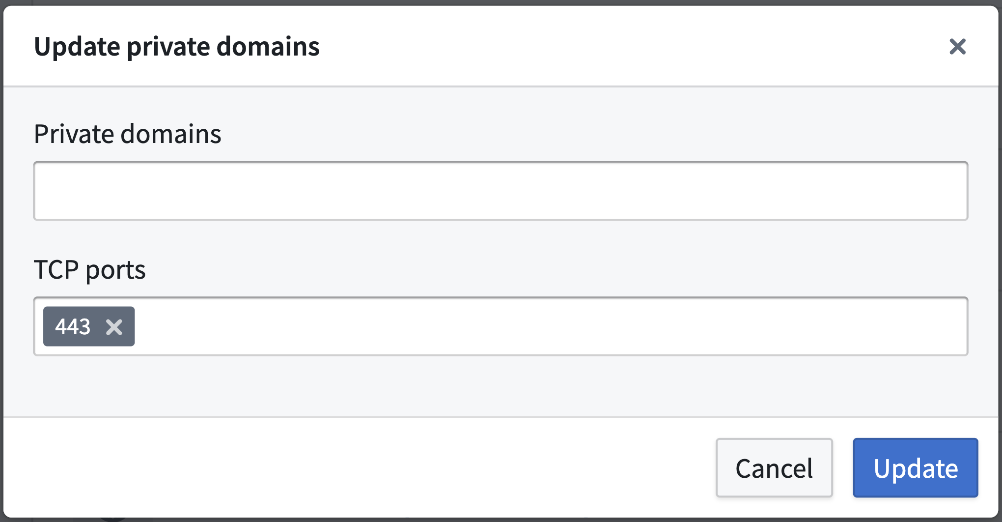Click the blue Update button

click(x=916, y=468)
